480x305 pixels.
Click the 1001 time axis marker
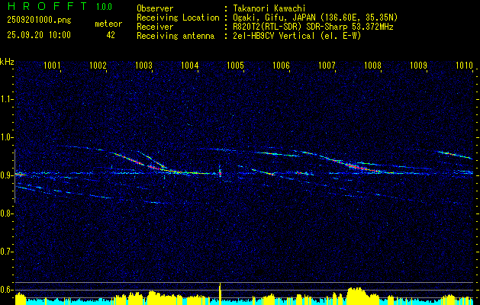(52, 65)
